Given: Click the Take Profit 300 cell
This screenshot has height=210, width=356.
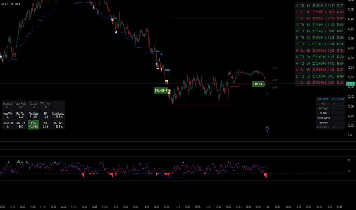Looking at the screenshot, I should (x=21, y=105).
